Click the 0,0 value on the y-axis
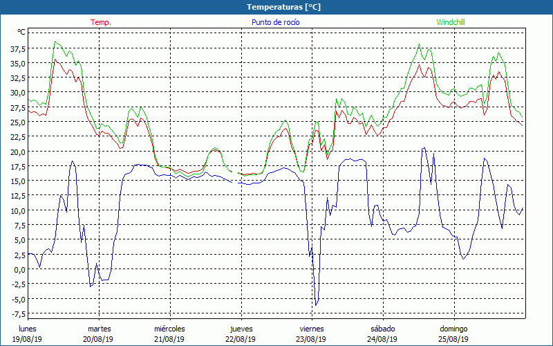Image resolution: width=553 pixels, height=346 pixels. click(x=20, y=269)
